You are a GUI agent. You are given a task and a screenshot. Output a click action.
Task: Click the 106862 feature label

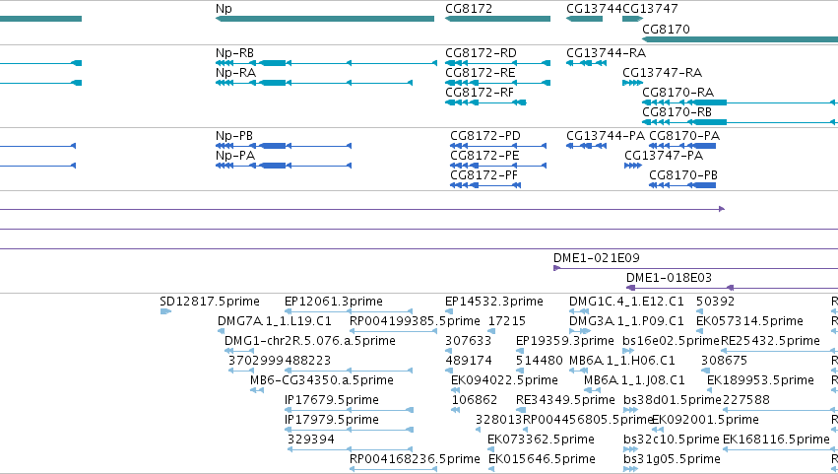point(475,401)
